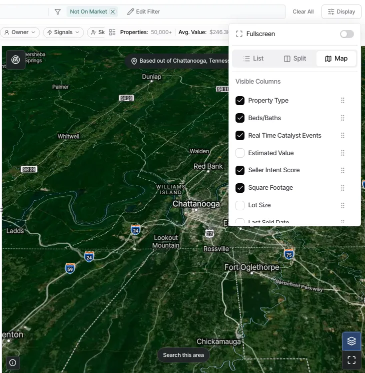This screenshot has height=373, width=365.
Task: Grab the Estimated Value drag handle
Action: (x=342, y=153)
